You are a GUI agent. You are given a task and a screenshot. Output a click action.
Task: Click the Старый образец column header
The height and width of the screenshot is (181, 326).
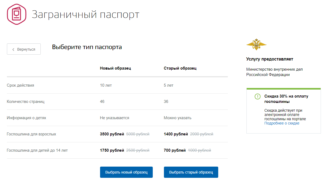(180, 68)
